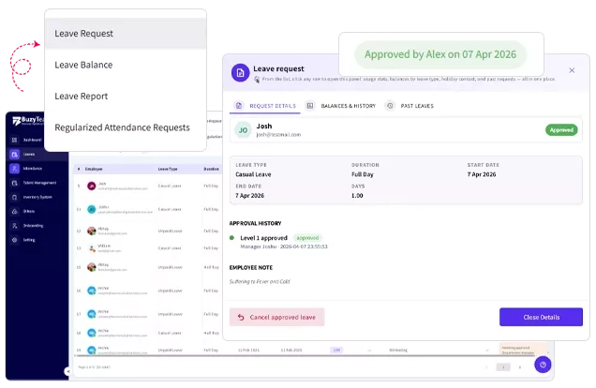Open the Others sidebar icon
This screenshot has width=596, height=388.
pos(14,211)
